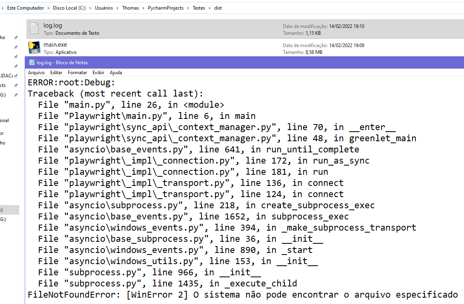Click the log.log text document icon
The width and height of the screenshot is (464, 304).
34,28
